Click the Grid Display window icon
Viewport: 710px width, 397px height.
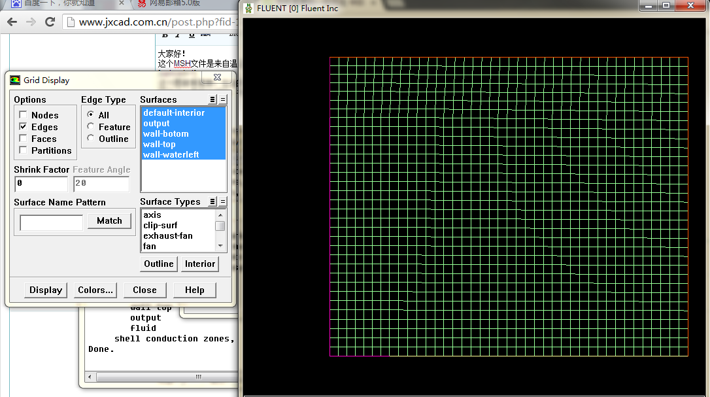tap(15, 80)
